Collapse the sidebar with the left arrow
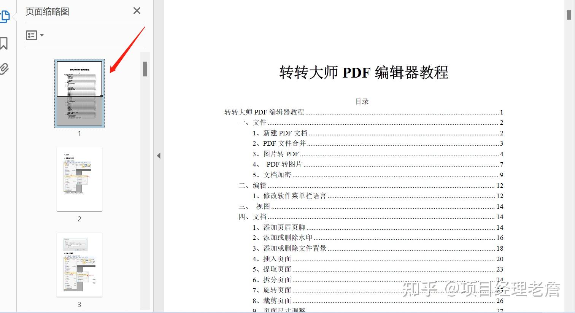The height and width of the screenshot is (313, 575). 159,156
